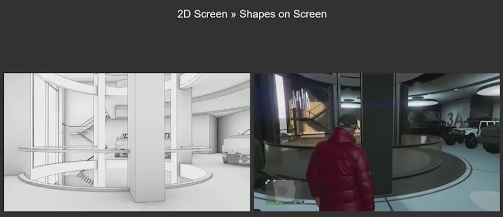Select the game screenshot on the right
The width and height of the screenshot is (503, 217).
click(x=377, y=142)
